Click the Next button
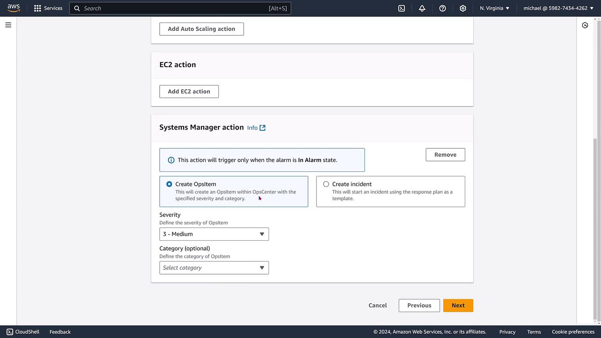 point(458,306)
